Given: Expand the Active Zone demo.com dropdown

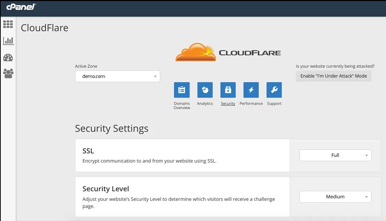Looking at the screenshot, I should (x=118, y=76).
